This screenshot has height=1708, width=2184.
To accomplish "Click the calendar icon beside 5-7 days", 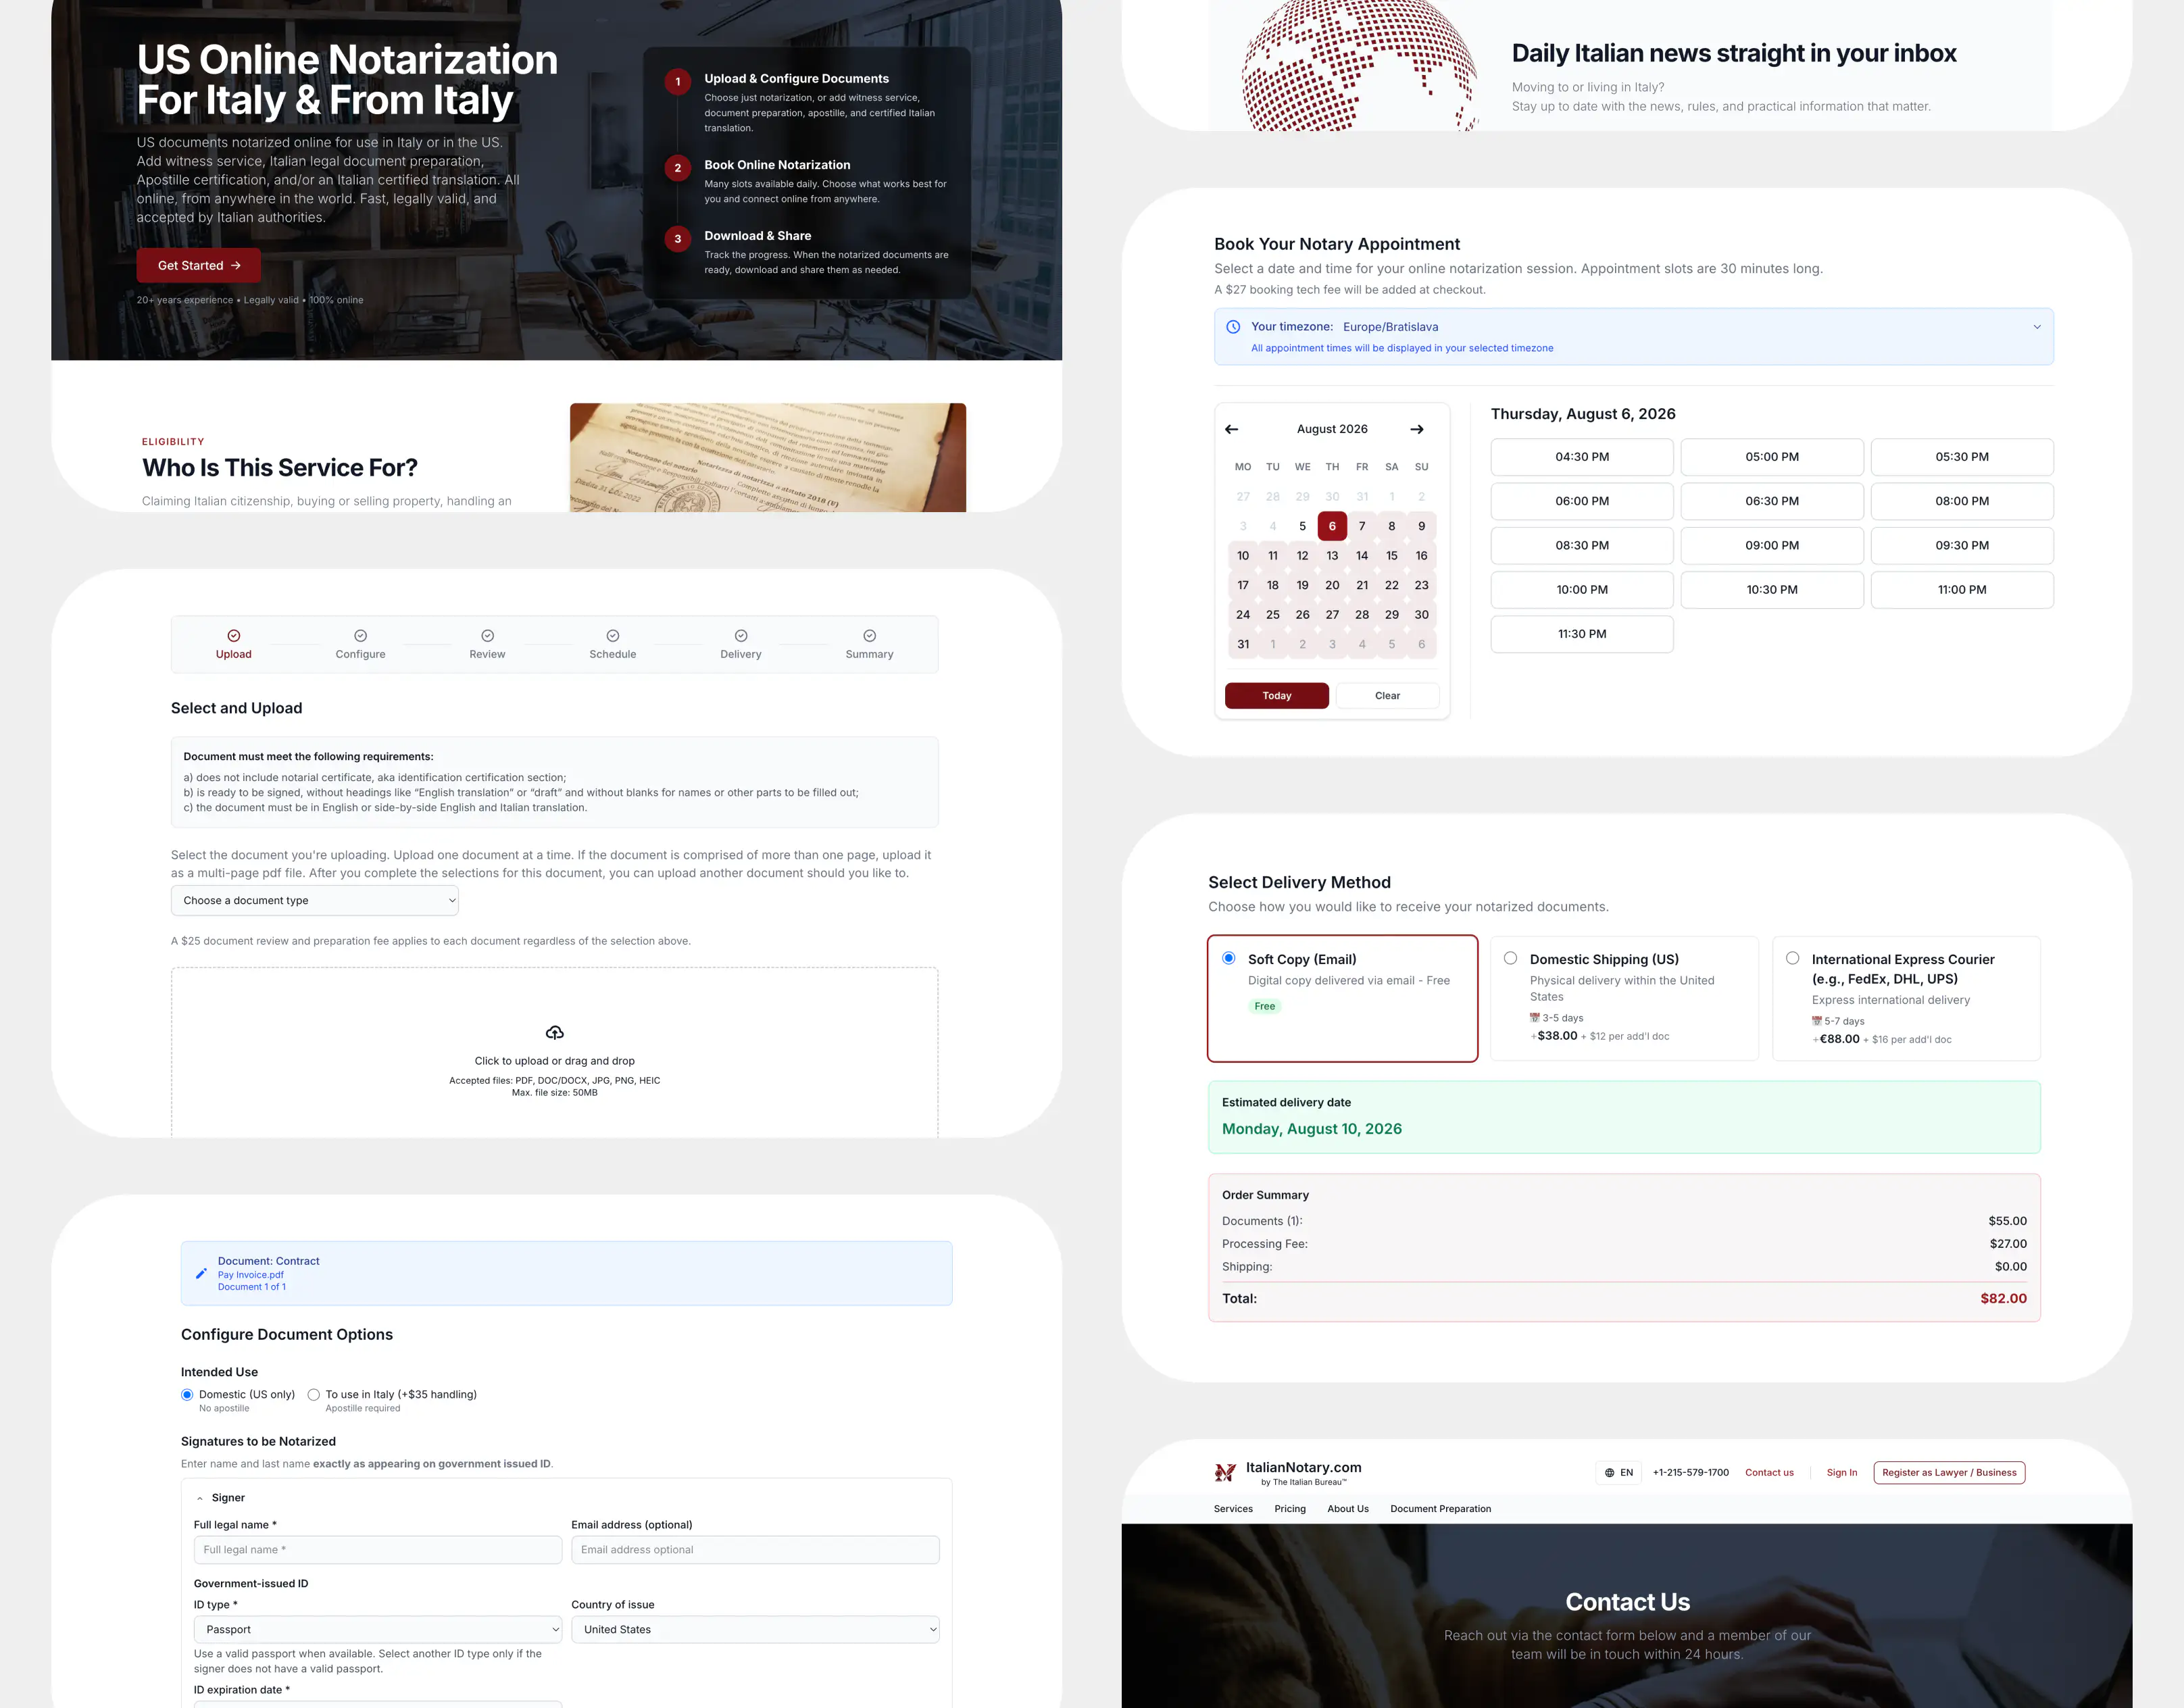I will pyautogui.click(x=1817, y=1021).
